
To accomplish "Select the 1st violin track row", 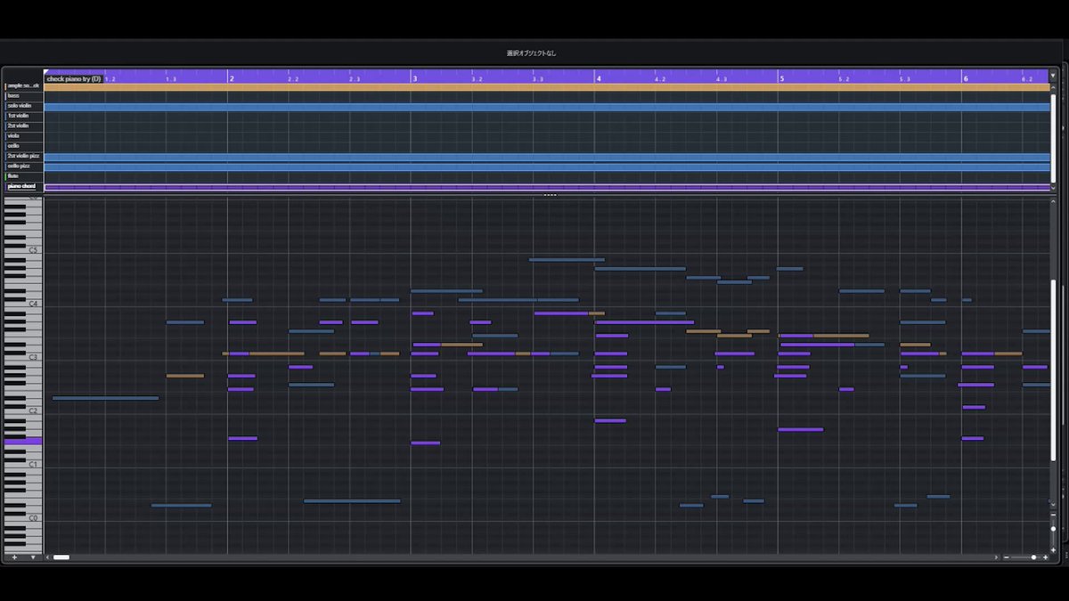I will (x=23, y=116).
